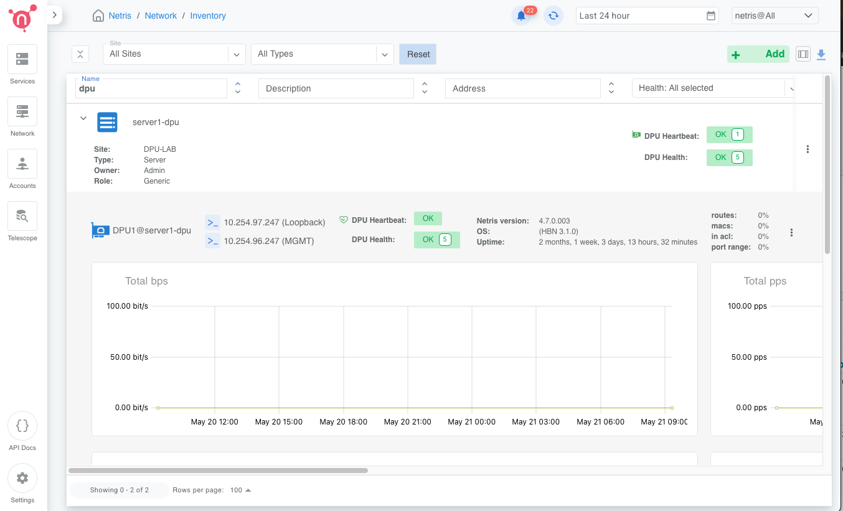Screen dimensions: 843x511
Task: Expand the sidebar with the arrow button
Action: (55, 14)
